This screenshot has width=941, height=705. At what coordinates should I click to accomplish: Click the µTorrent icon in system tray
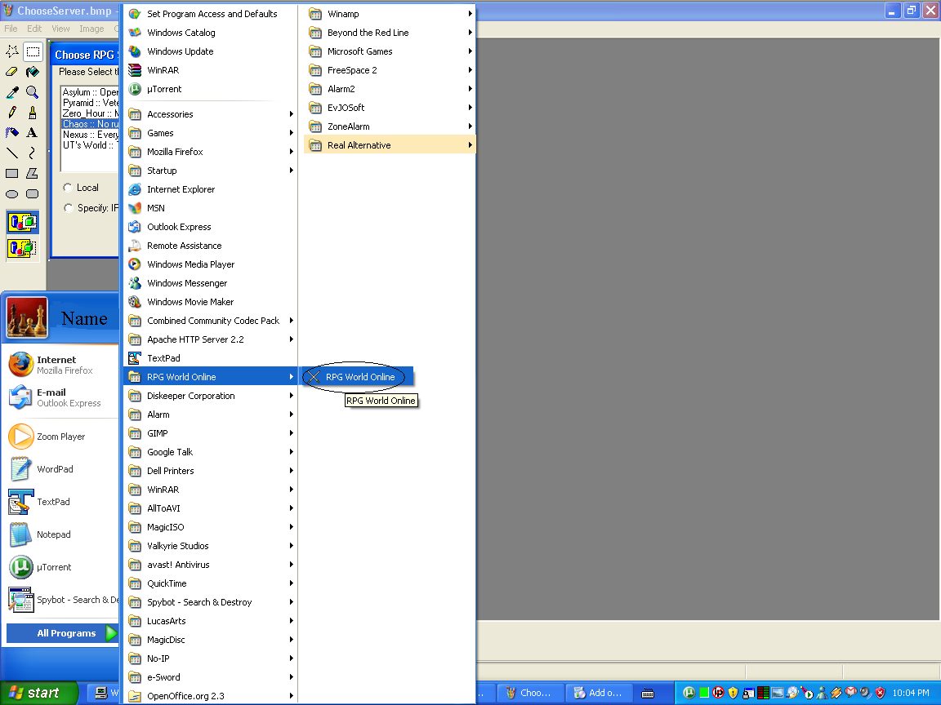[689, 693]
